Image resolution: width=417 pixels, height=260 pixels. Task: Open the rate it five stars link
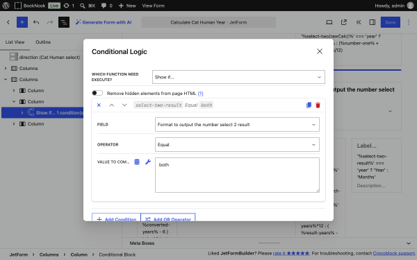(x=291, y=253)
